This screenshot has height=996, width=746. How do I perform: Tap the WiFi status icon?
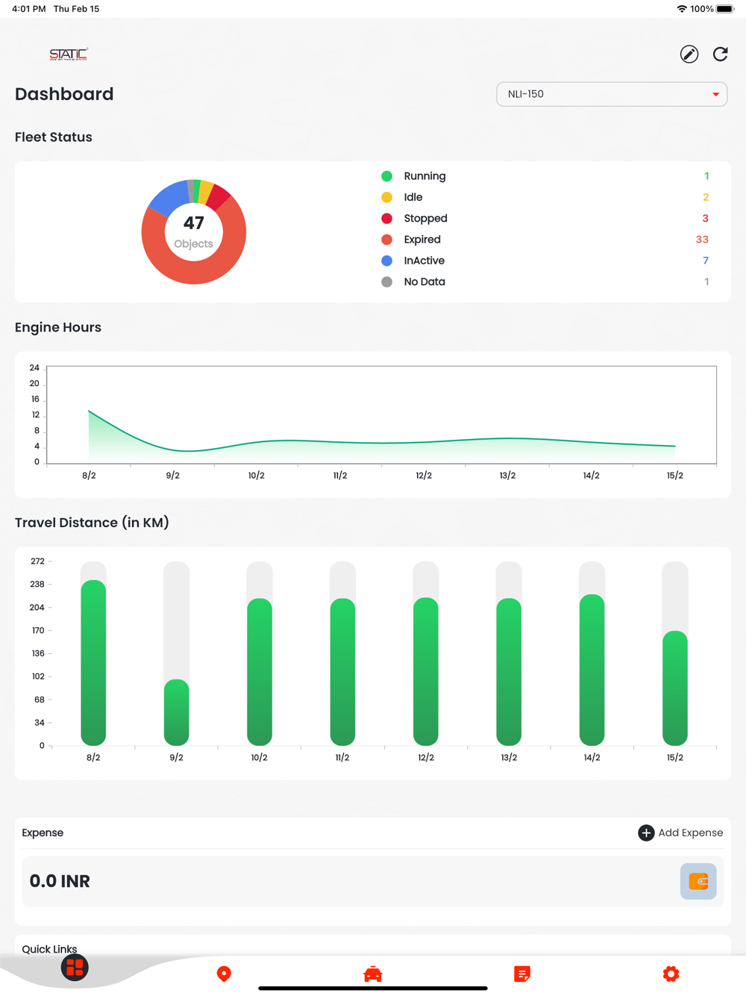682,9
